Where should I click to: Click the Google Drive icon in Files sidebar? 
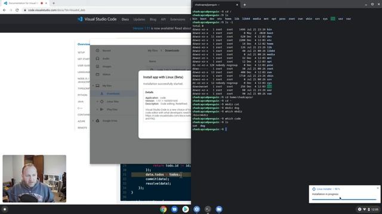pyautogui.click(x=97, y=121)
